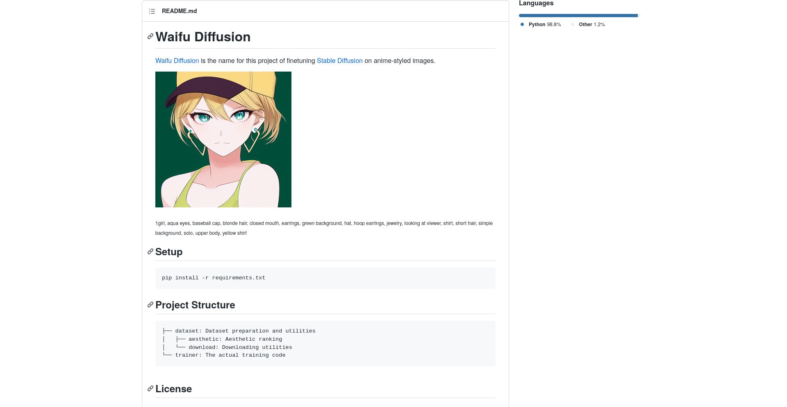Click the Python 98.8% language entry
The height and width of the screenshot is (407, 787).
tap(544, 25)
